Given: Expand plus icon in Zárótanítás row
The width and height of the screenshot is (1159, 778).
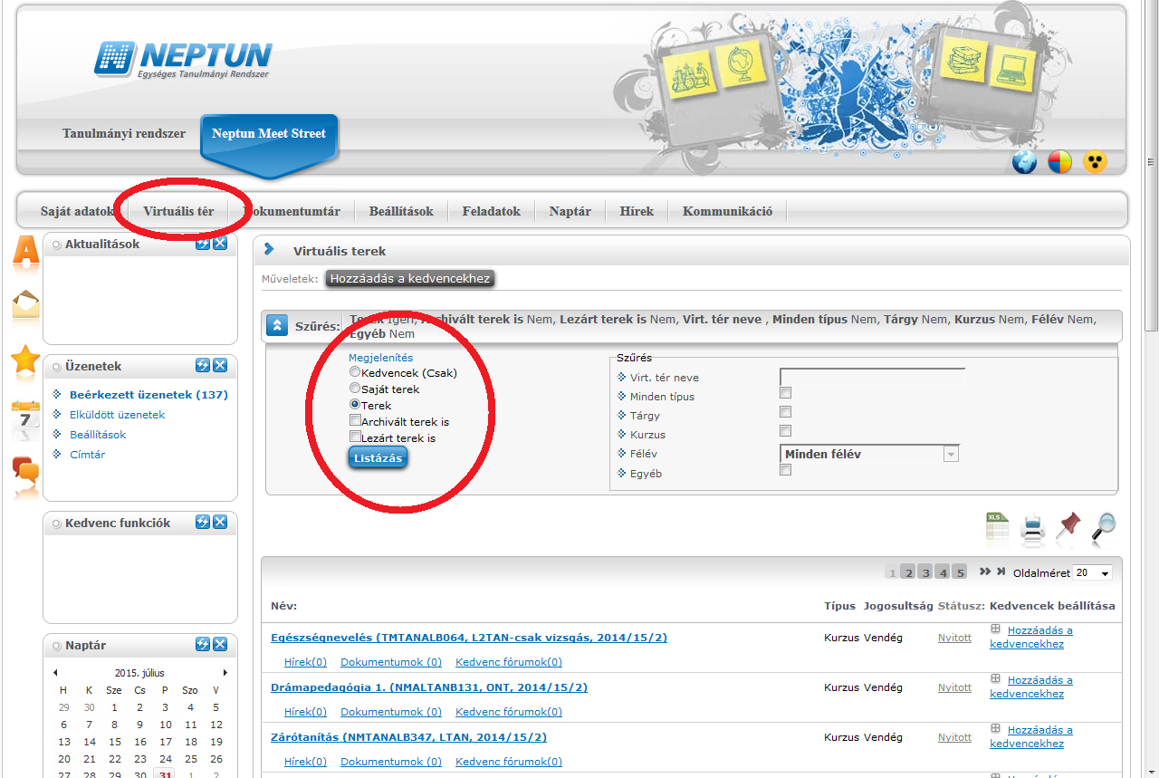Looking at the screenshot, I should [x=995, y=728].
